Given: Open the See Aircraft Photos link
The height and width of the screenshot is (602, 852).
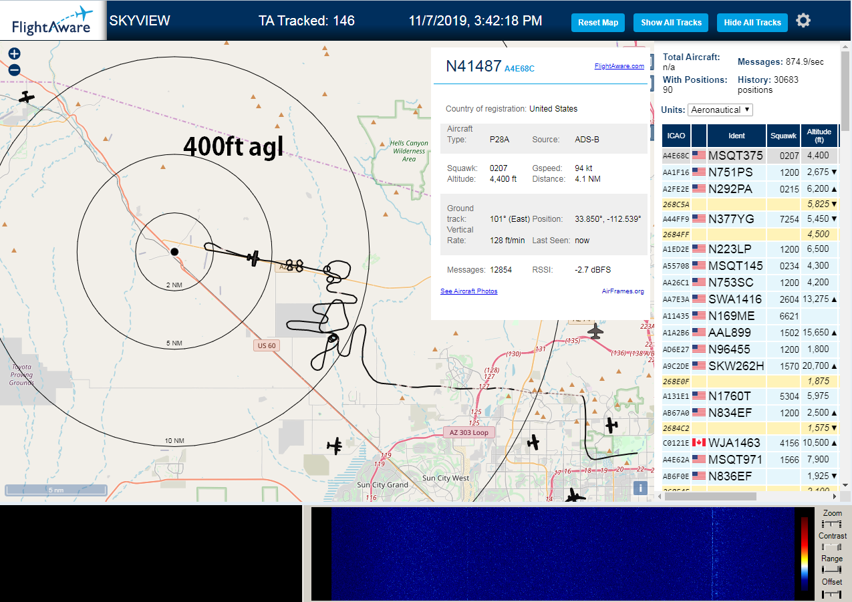Looking at the screenshot, I should tap(468, 291).
